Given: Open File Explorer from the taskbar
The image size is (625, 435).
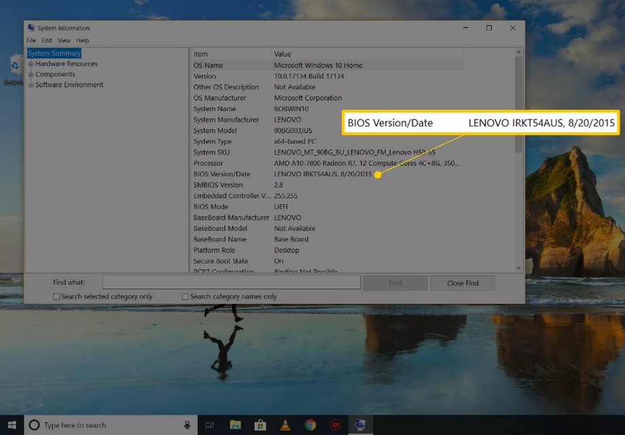Looking at the screenshot, I should (x=235, y=425).
